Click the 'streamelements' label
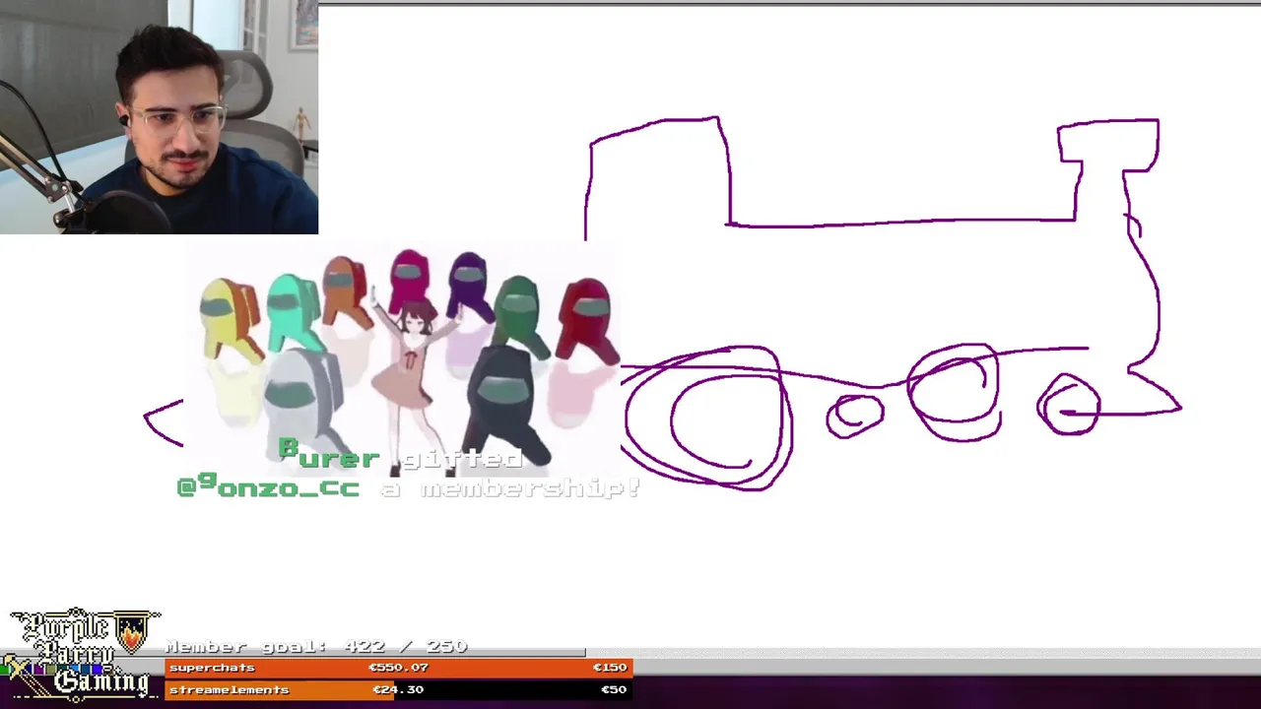Screen dimensions: 1261x709 pyautogui.click(x=229, y=689)
